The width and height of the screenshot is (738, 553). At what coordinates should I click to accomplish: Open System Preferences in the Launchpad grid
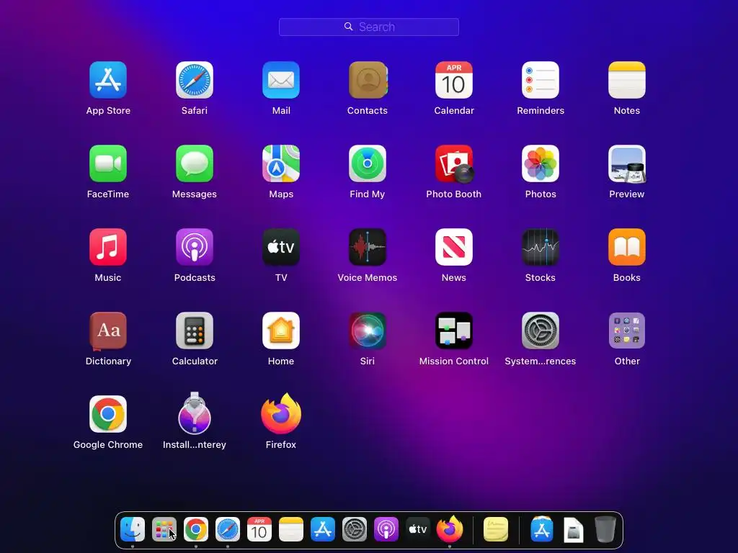tap(541, 331)
